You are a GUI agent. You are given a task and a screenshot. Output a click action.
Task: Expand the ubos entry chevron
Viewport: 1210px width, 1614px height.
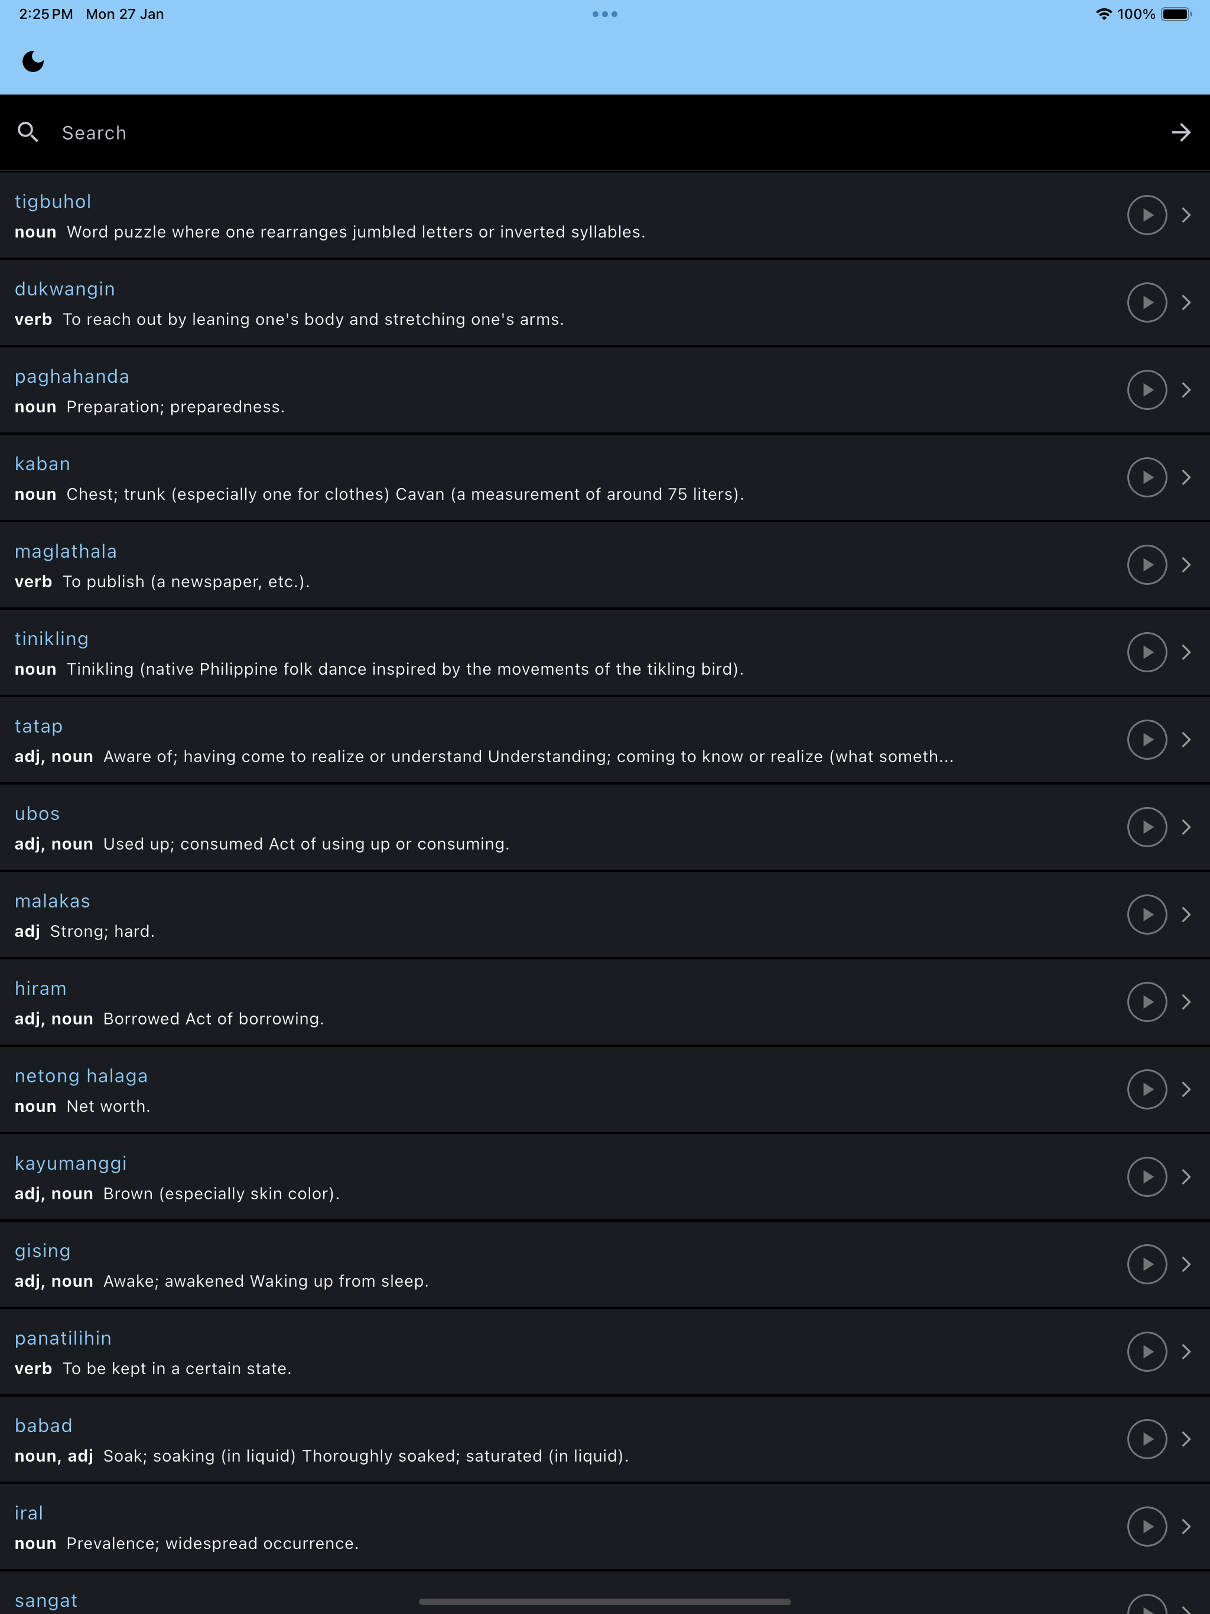pyautogui.click(x=1186, y=826)
